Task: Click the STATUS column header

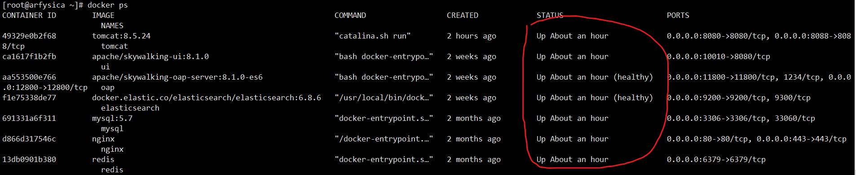Action: [550, 16]
